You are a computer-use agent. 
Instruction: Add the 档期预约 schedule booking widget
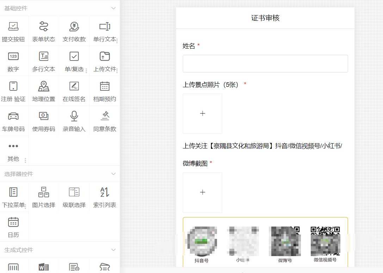point(105,91)
